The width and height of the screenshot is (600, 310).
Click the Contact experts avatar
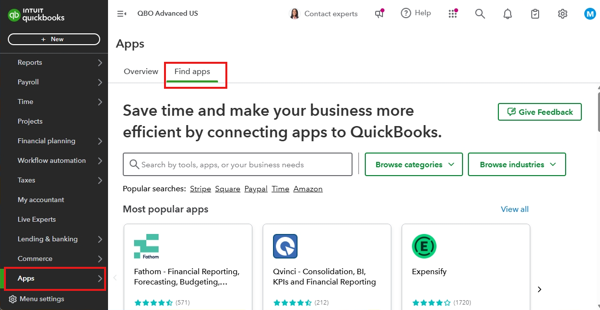[x=295, y=14]
